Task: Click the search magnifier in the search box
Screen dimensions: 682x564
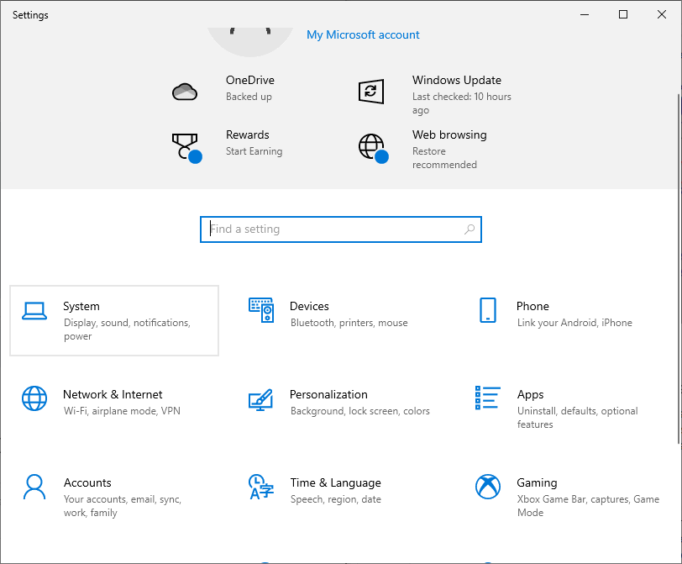Action: 470,229
